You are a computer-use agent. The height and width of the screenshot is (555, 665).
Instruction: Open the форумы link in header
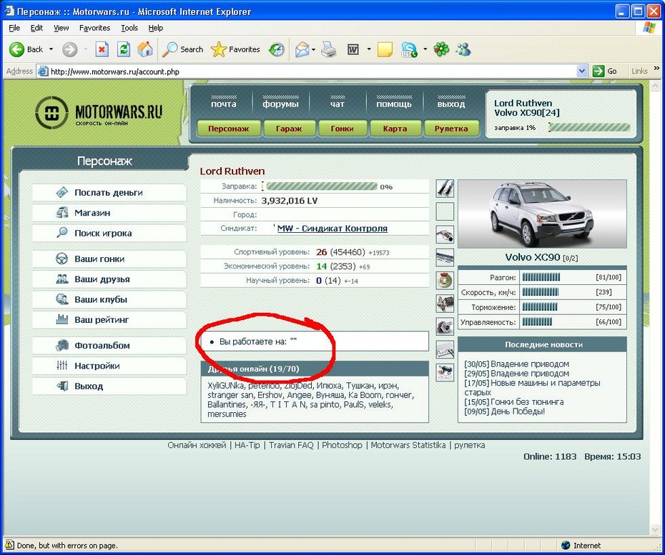coord(280,104)
